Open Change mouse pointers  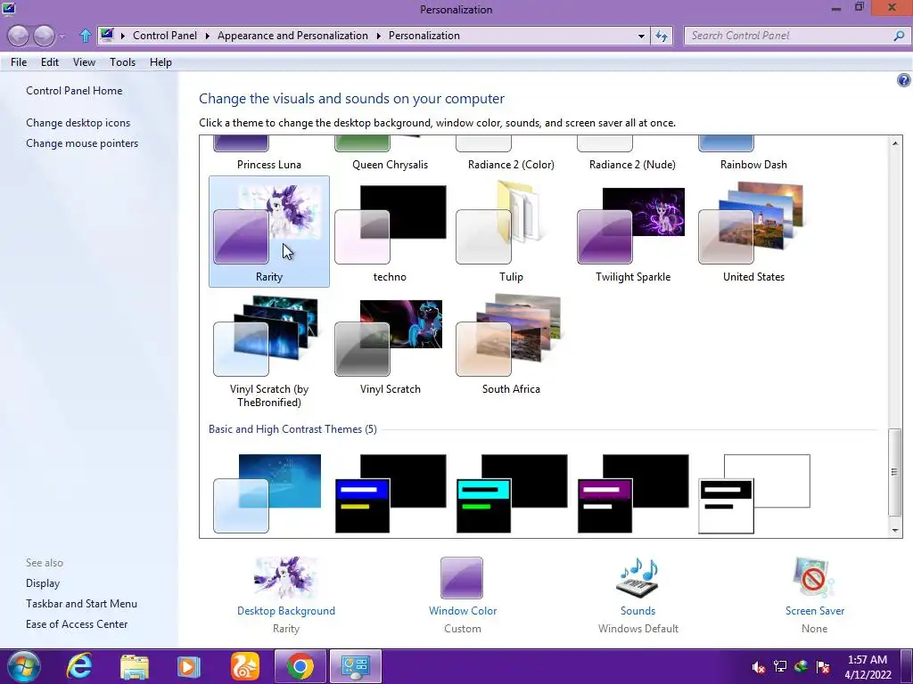(82, 143)
